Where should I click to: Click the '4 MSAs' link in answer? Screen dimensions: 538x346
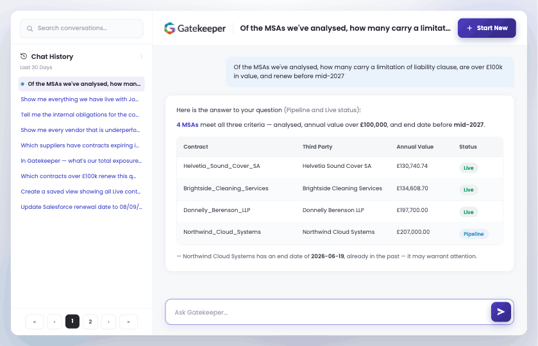[187, 125]
